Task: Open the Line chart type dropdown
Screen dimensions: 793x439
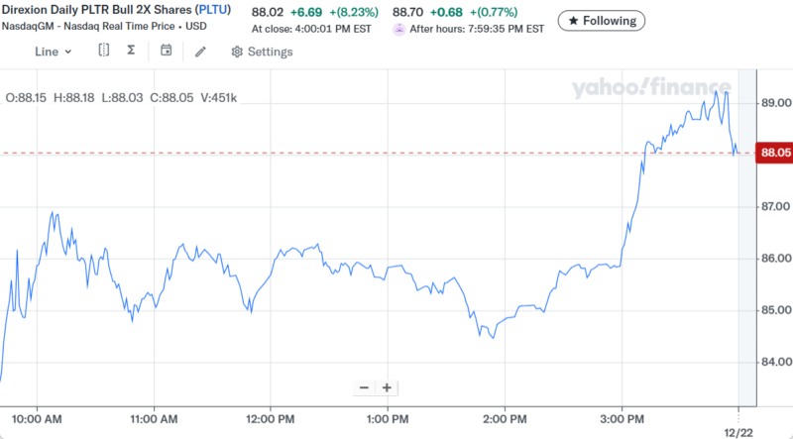Action: 54,52
